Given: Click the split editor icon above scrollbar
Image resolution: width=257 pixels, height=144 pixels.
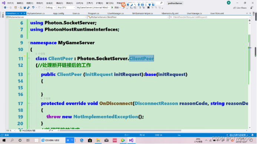Looking at the screenshot, I should (250, 20).
